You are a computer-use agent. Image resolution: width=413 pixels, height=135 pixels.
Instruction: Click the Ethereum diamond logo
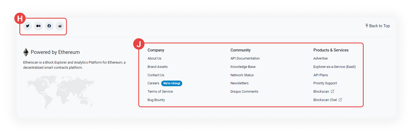click(26, 52)
